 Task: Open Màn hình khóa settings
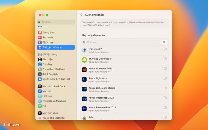[x=56, y=113]
